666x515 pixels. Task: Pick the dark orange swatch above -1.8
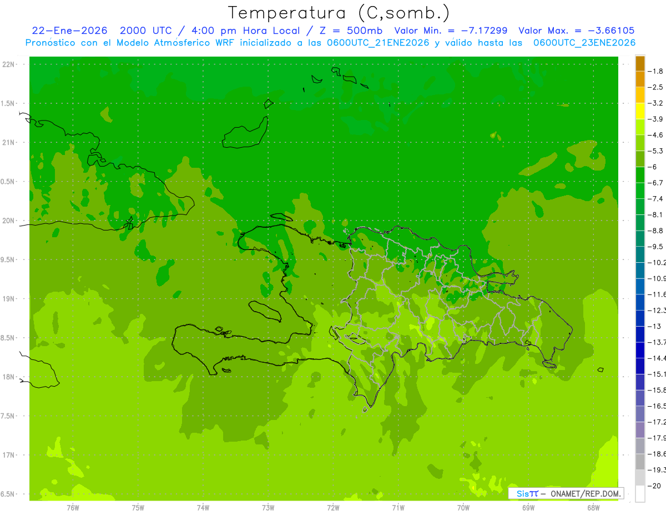point(640,63)
